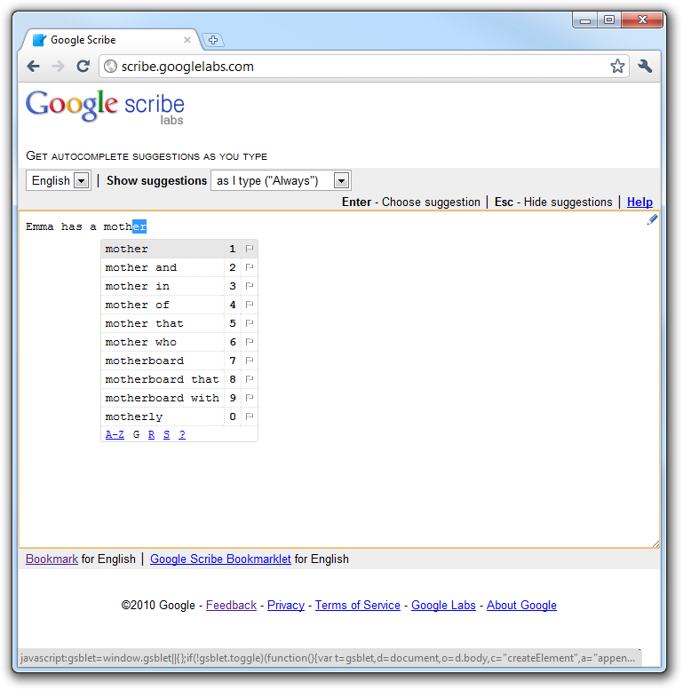Choose the 'motherly' suggestion
683x690 pixels.
click(x=134, y=416)
